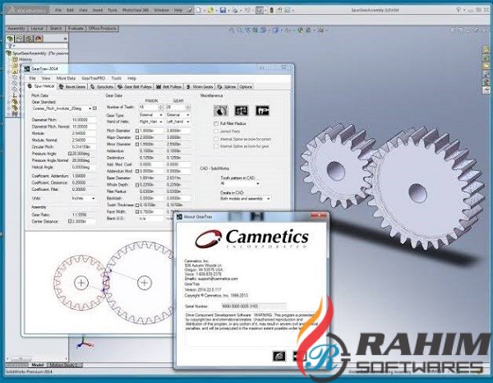
Task: Toggle the checkbox next to Center Distance
Action: [70, 221]
